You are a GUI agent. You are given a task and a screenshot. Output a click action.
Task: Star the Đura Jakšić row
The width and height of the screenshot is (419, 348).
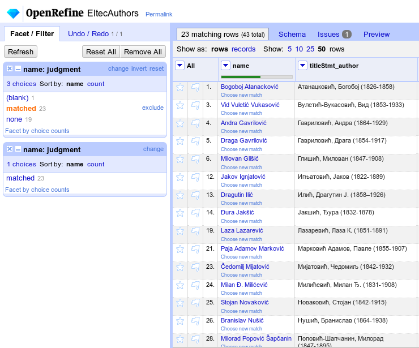tap(180, 213)
